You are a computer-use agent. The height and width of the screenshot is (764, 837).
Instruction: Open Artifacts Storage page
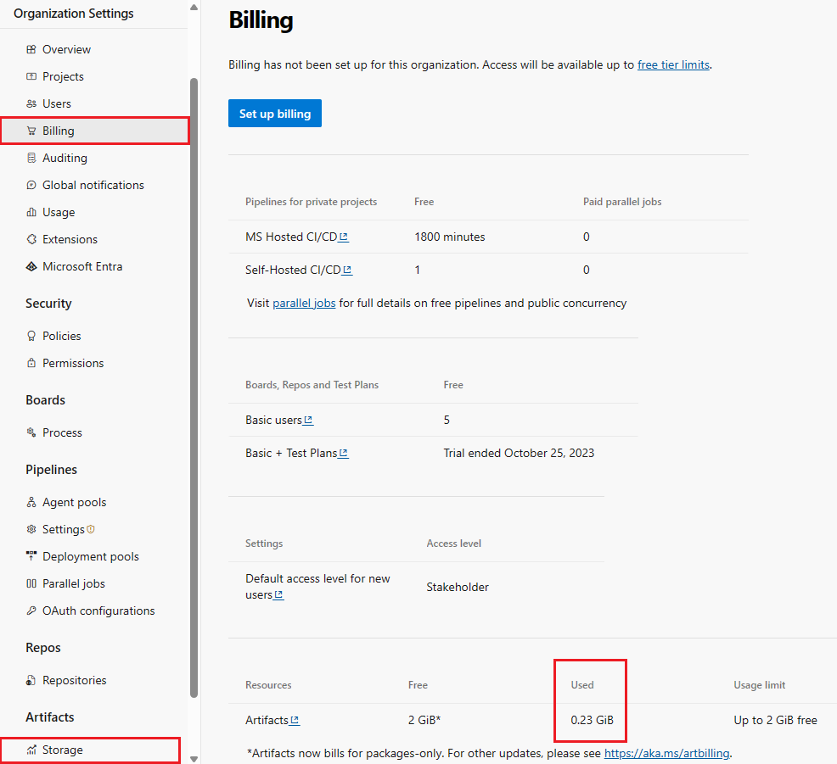click(91, 750)
